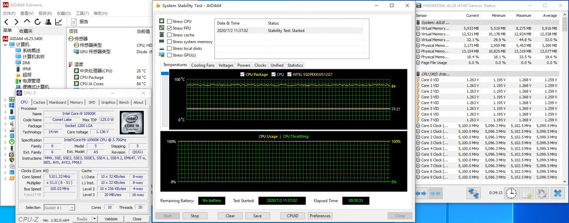The image size is (569, 223).
Task: Click the Intel Core i9 logo in CPU-Z
Action: coord(132,123)
